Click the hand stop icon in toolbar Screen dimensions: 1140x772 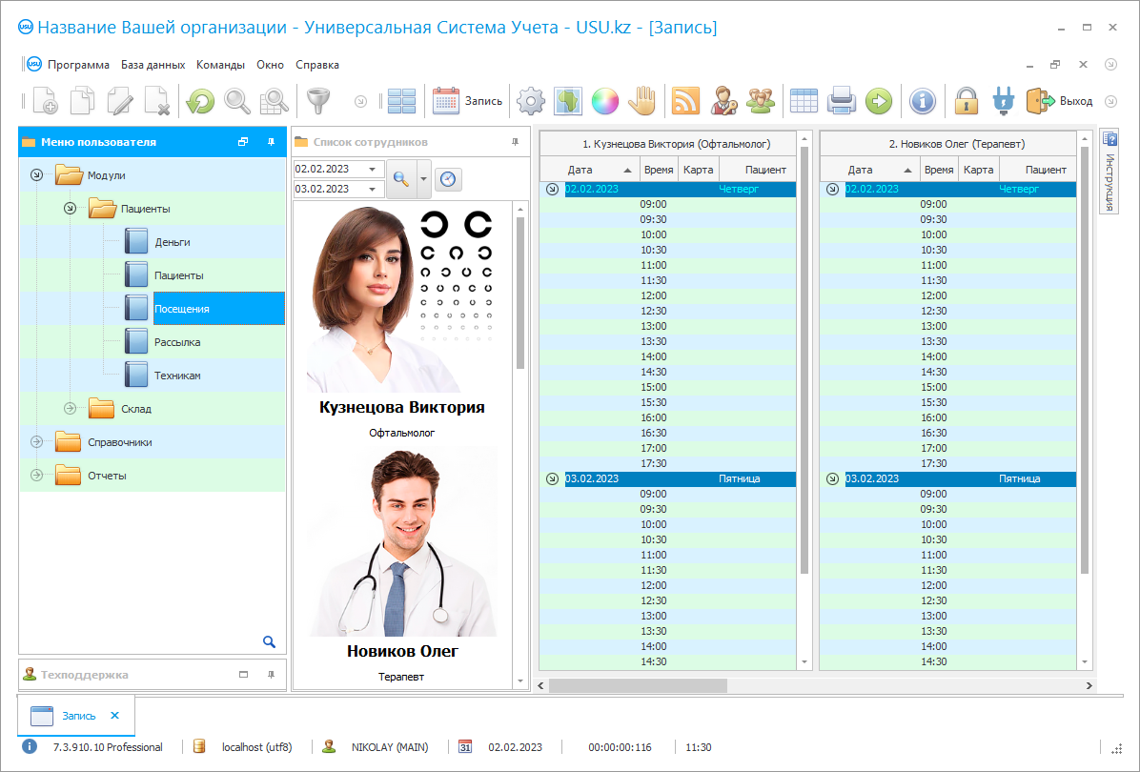pyautogui.click(x=643, y=101)
